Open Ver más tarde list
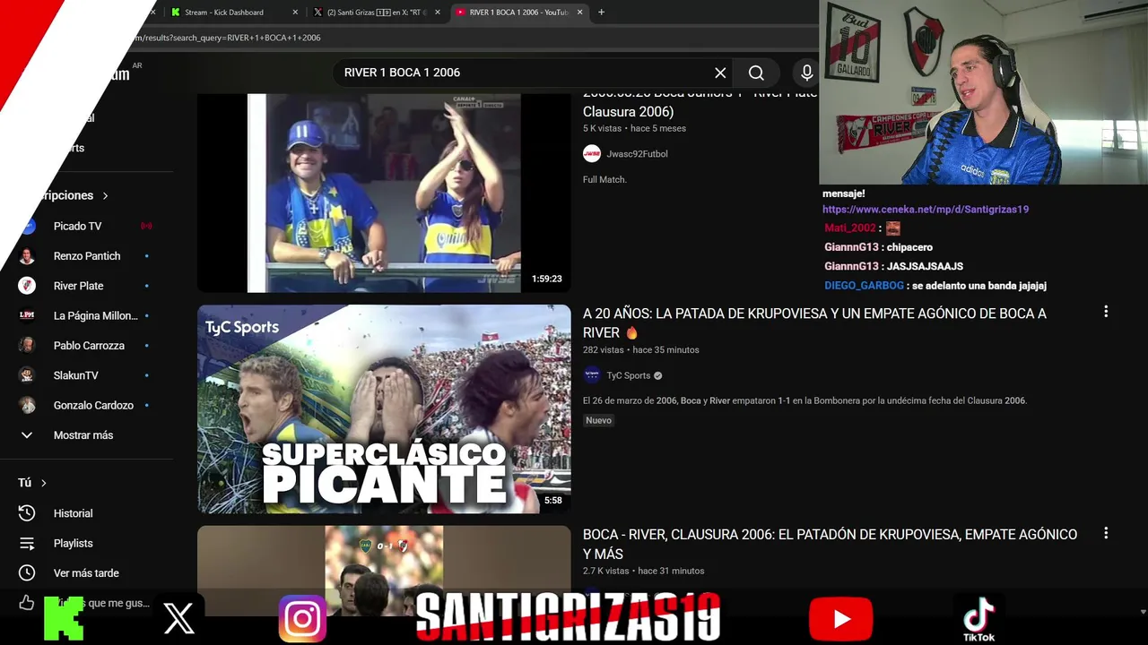Viewport: 1148px width, 645px height. coord(86,573)
